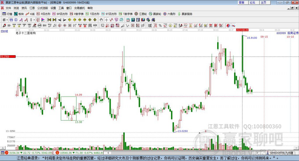This screenshot has height=161, width=299.
Task: Click the 客服 customer service button
Action: pyautogui.click(x=241, y=2)
